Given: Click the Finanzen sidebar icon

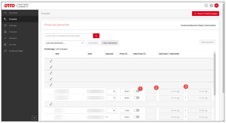Looking at the screenshot, I should point(5,32).
